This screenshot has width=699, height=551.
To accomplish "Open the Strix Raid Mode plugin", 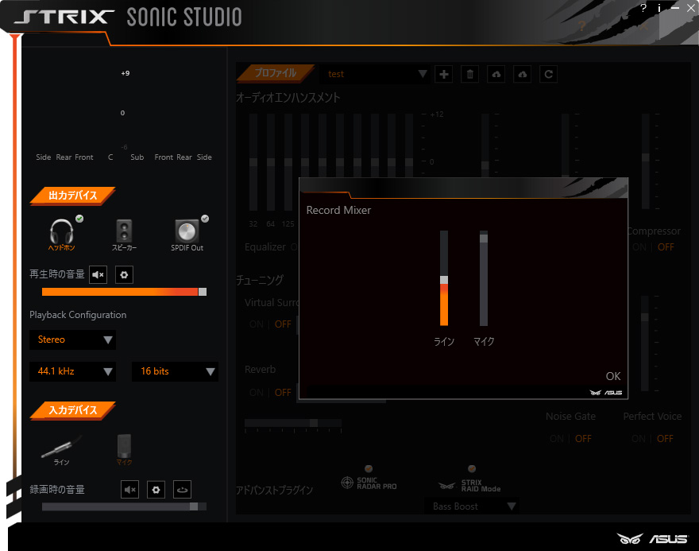I will (x=469, y=486).
